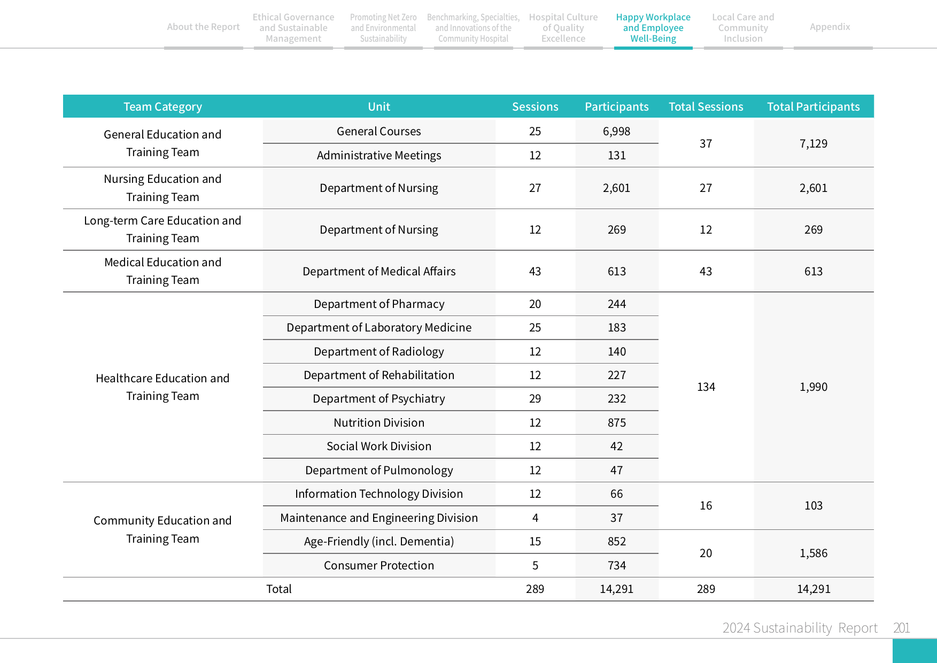Viewport: 937px width, 663px height.
Task: Click the Participants column header
Action: pos(617,106)
